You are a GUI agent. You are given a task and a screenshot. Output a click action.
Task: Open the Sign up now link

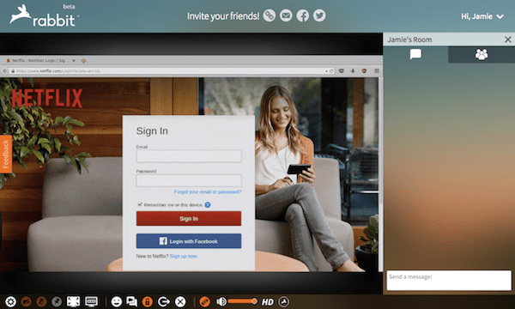[x=184, y=256]
